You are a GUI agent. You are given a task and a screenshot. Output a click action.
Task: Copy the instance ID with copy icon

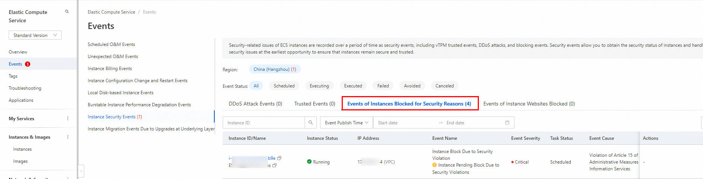[x=279, y=158]
